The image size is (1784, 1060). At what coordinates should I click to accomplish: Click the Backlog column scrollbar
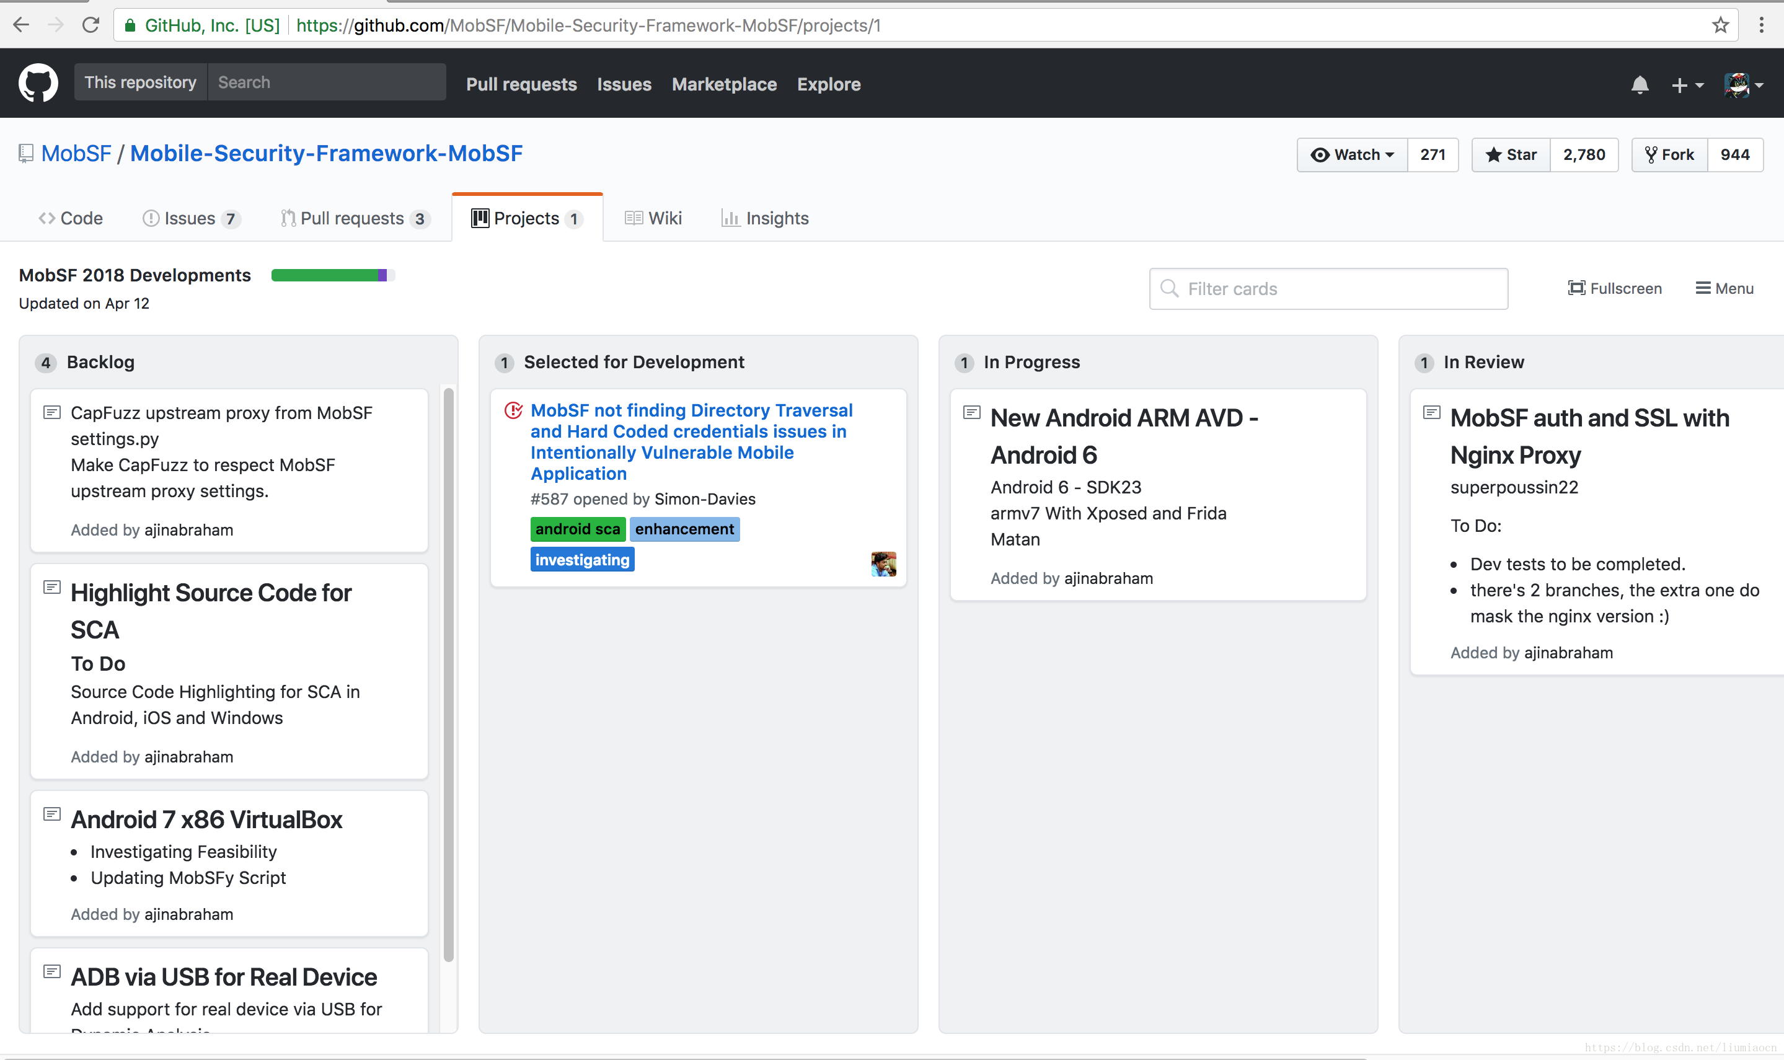(x=449, y=674)
